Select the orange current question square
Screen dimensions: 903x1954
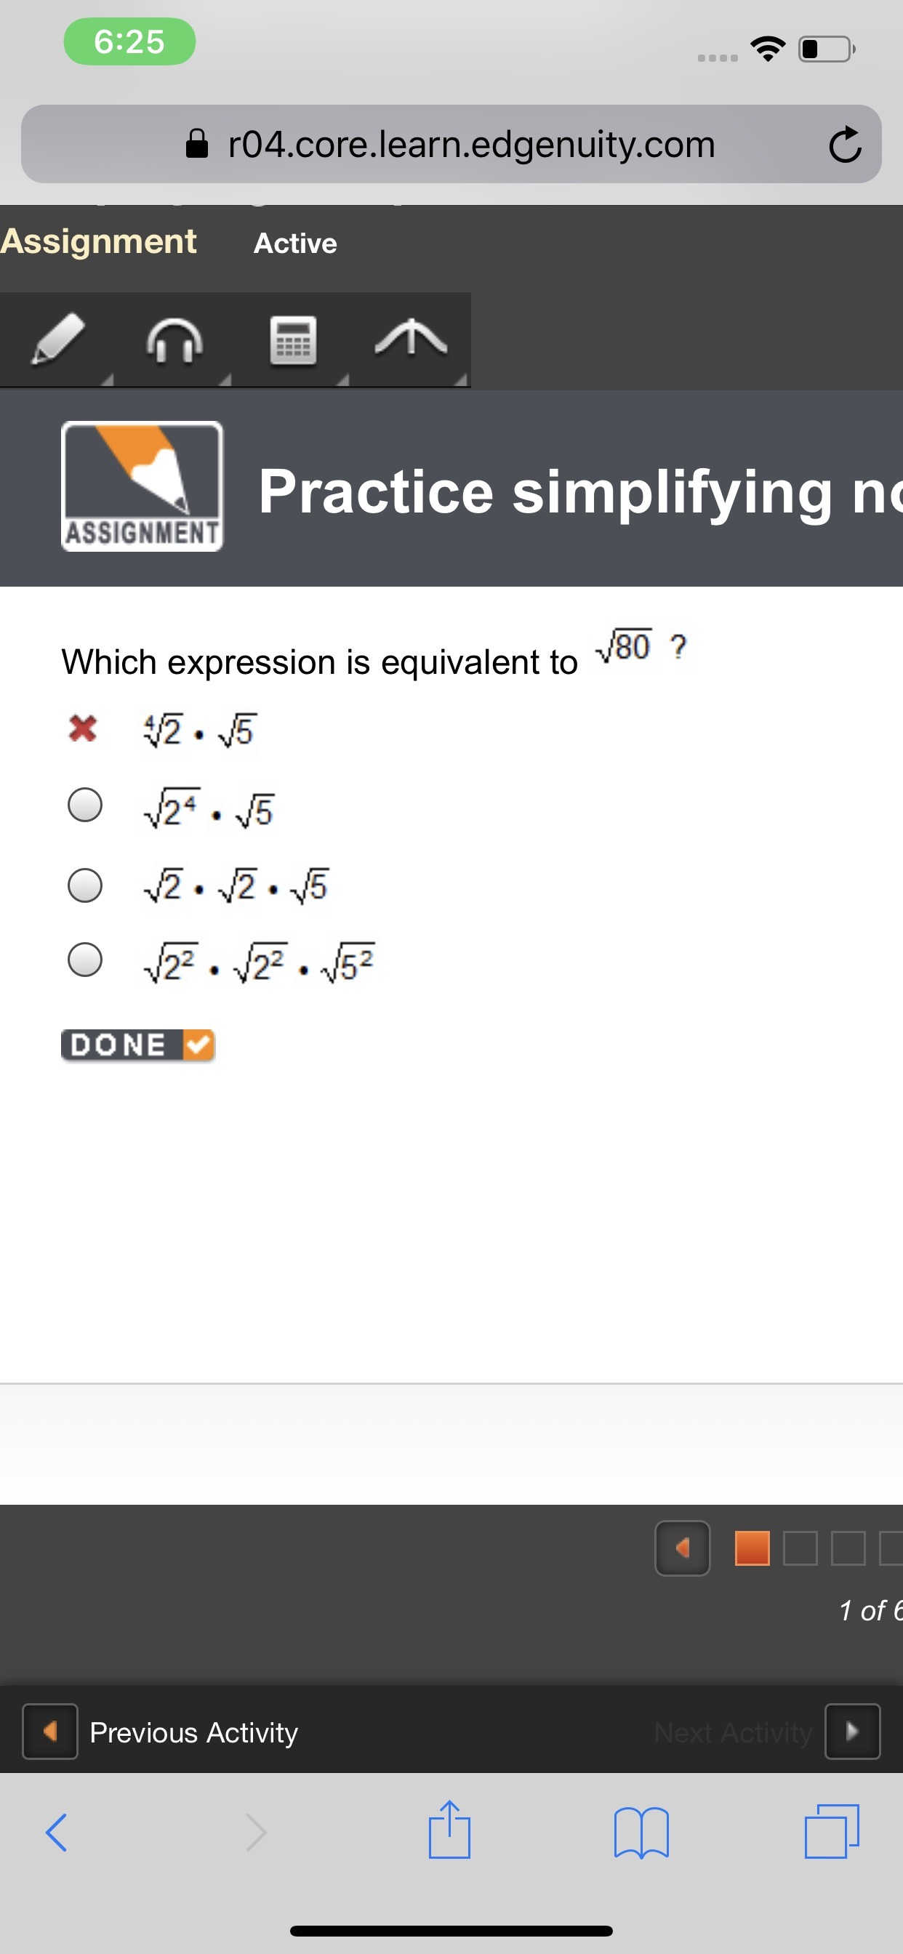[752, 1548]
